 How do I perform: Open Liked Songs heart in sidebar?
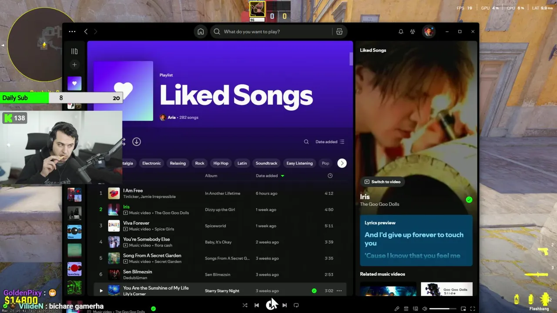point(74,83)
